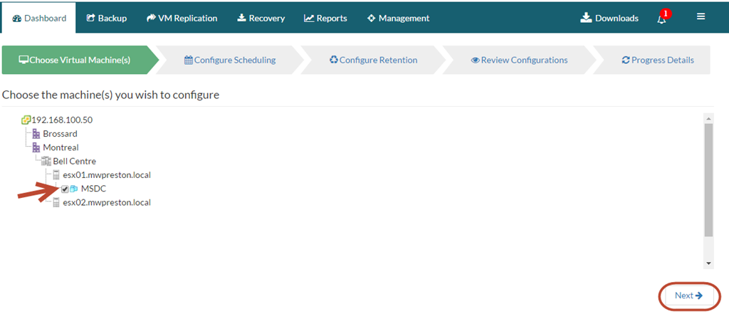Select the 192.168.100.50 server node
Viewport: 729px width, 319px height.
(x=62, y=120)
